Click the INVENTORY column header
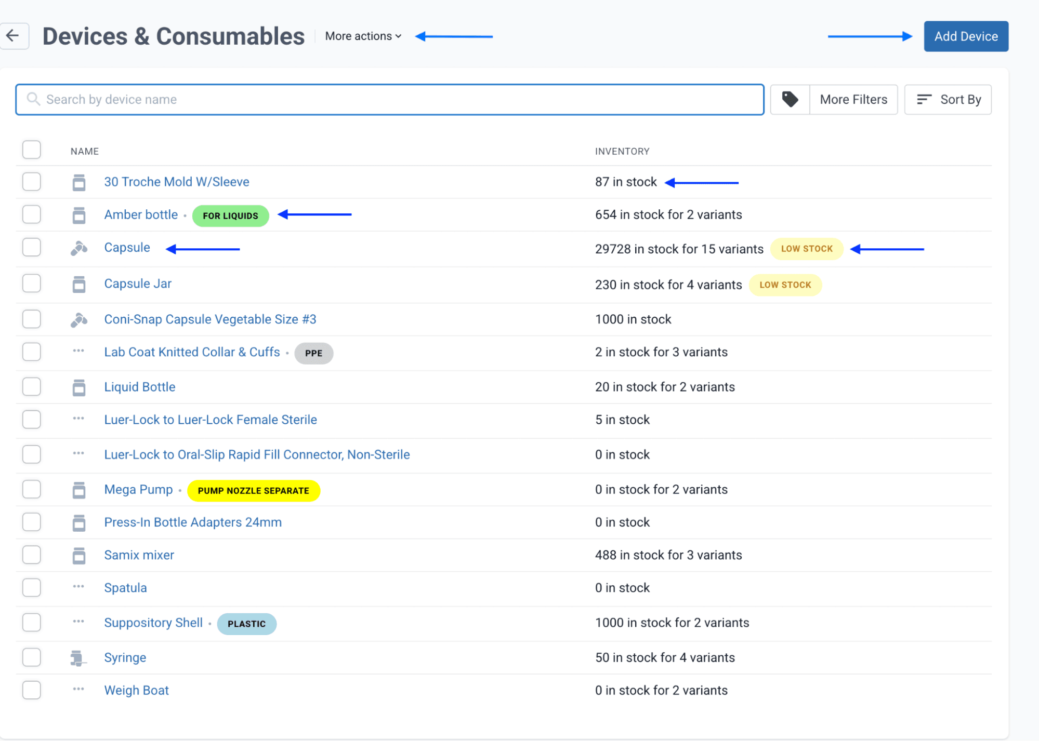 tap(622, 151)
